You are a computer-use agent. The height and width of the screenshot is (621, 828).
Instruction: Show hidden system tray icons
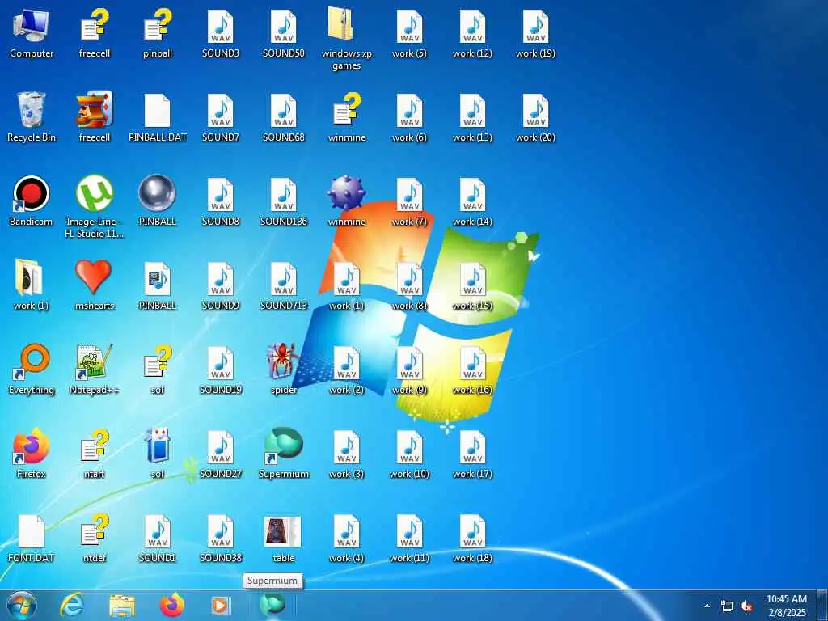tap(707, 606)
